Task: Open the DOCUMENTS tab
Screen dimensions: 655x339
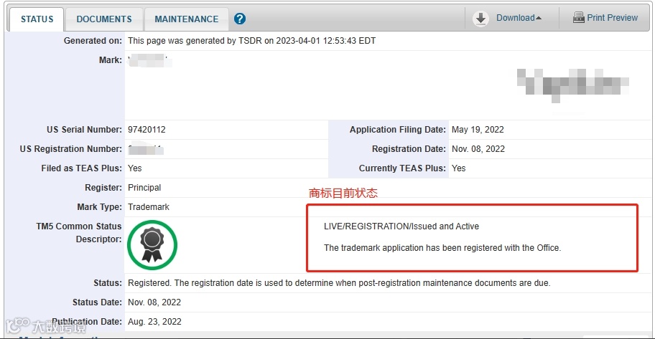Action: point(104,19)
